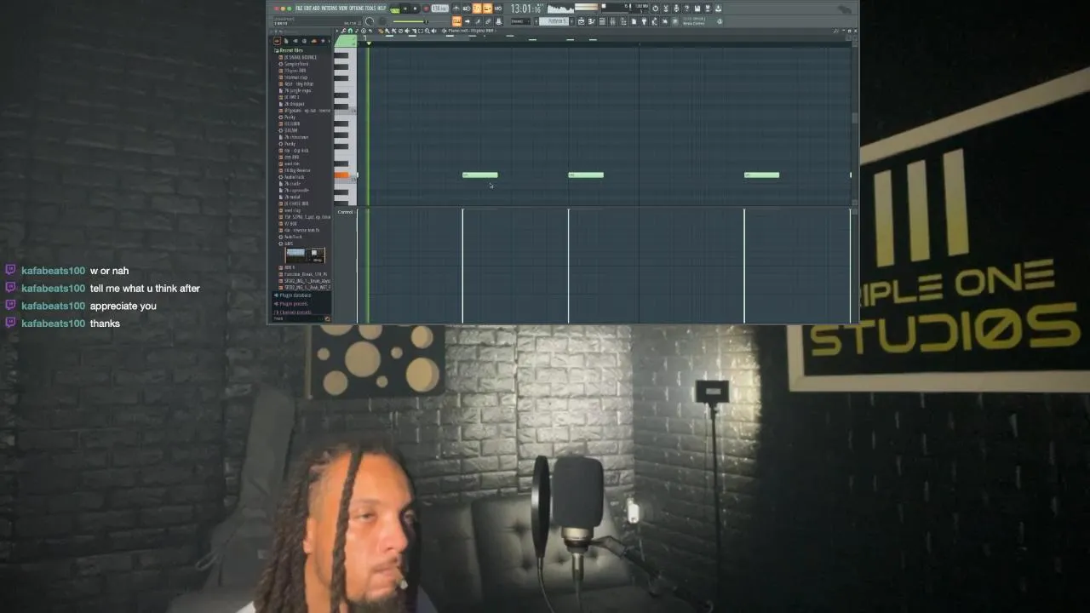The height and width of the screenshot is (613, 1090).
Task: Click the tempo BPM display
Action: [x=440, y=9]
